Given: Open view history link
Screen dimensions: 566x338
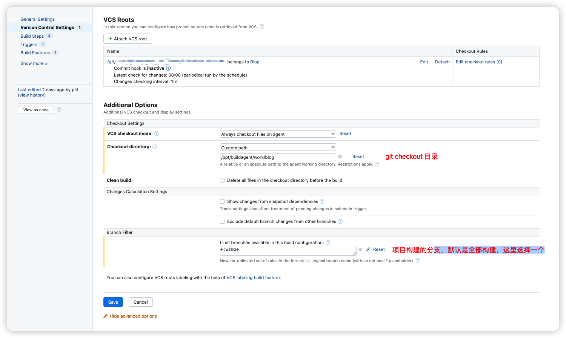Looking at the screenshot, I should [x=32, y=95].
